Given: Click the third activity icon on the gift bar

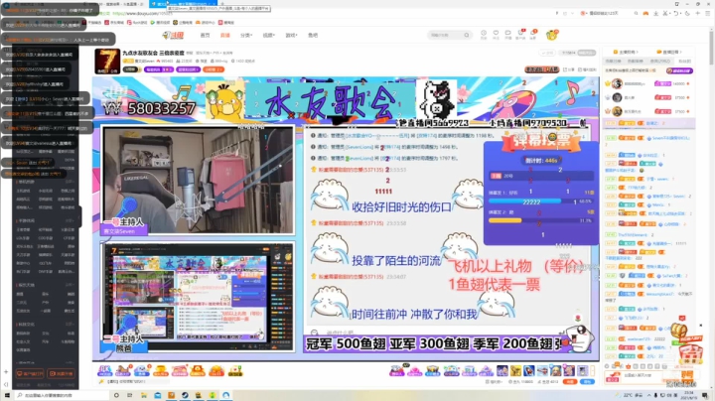Looking at the screenshot, I should point(141,370).
